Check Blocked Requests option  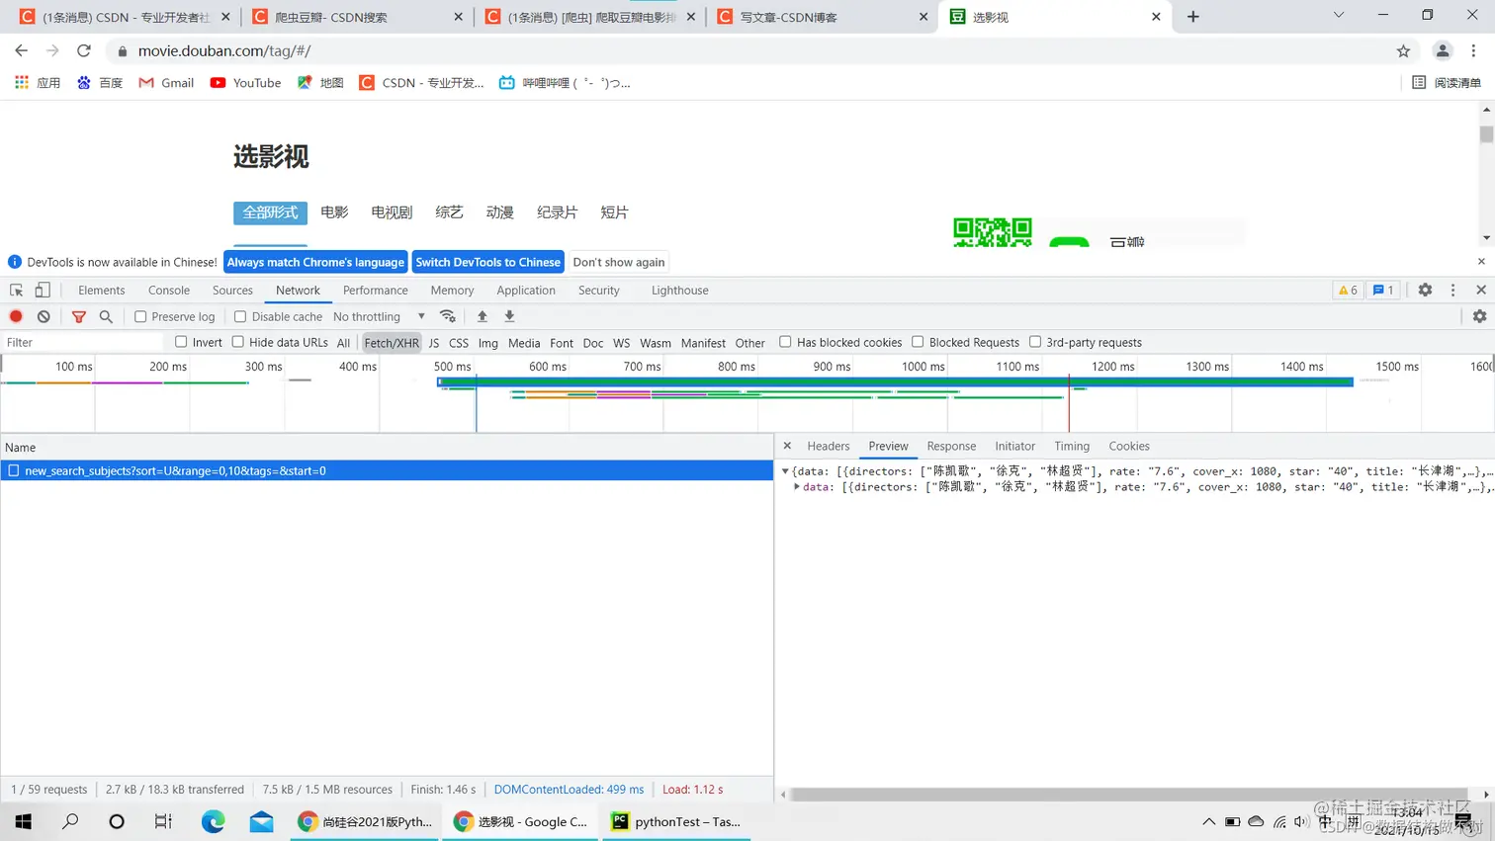coord(918,342)
